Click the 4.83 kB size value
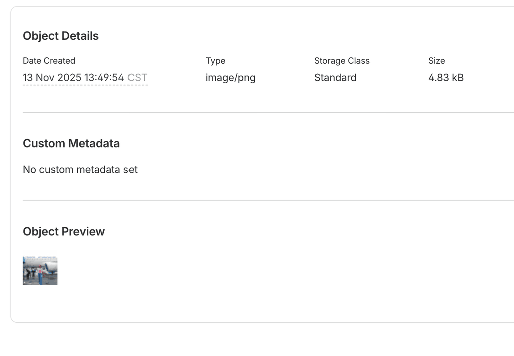 coord(446,78)
